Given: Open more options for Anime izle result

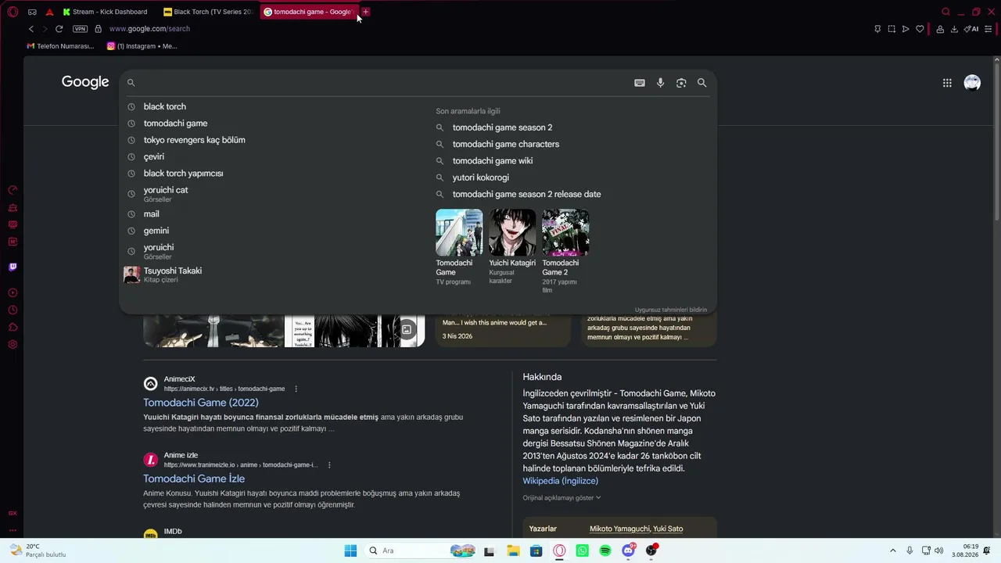Looking at the screenshot, I should 329,465.
